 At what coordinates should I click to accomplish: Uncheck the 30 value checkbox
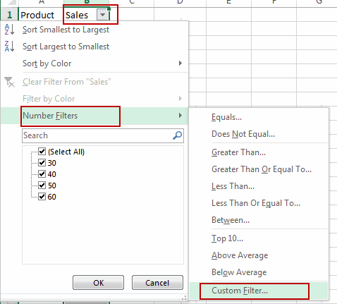(x=42, y=163)
